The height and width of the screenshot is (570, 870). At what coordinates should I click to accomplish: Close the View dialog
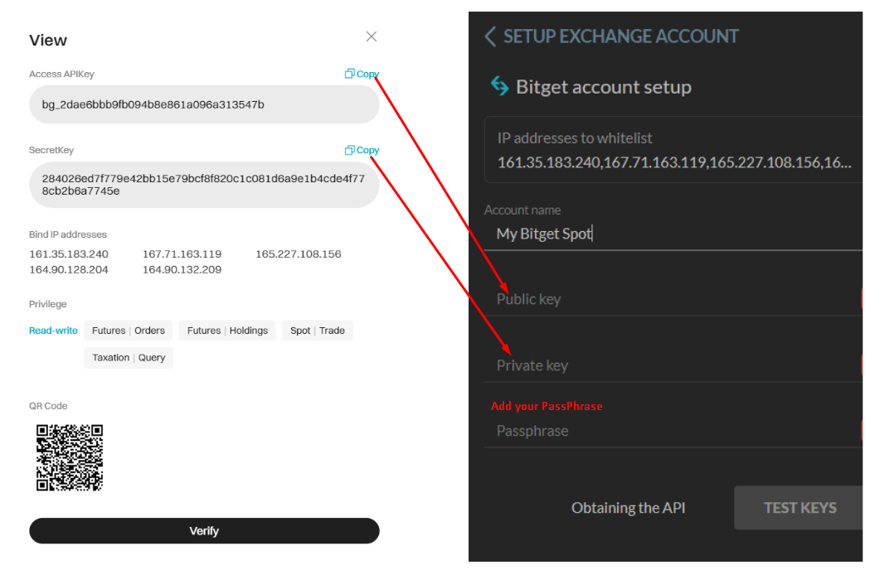(371, 36)
